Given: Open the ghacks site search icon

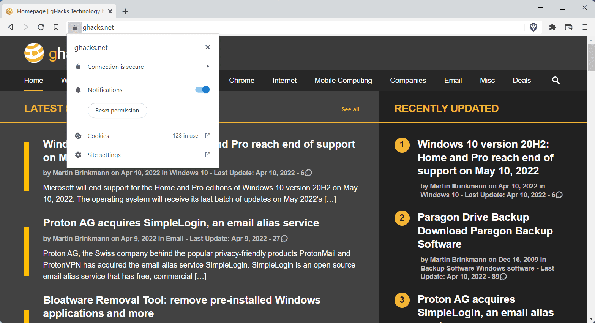Looking at the screenshot, I should click(556, 80).
